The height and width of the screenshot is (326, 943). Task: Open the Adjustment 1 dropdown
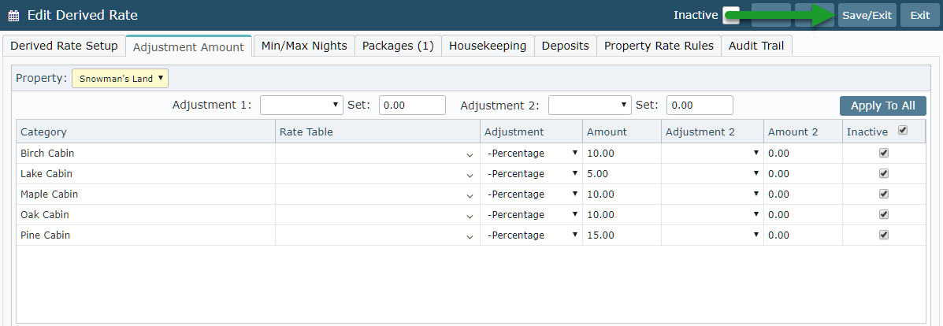301,105
